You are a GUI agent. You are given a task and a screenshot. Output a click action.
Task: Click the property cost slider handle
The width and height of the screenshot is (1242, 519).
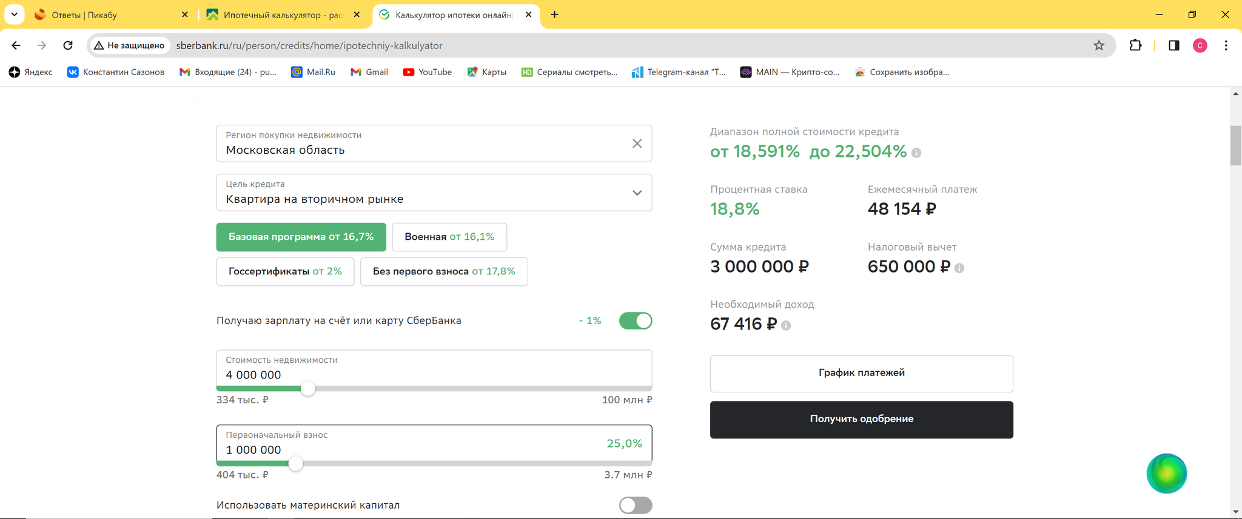click(x=308, y=389)
